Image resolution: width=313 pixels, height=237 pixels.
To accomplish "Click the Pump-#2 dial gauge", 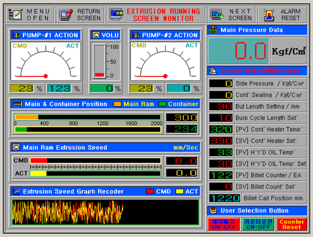I will [x=165, y=61].
